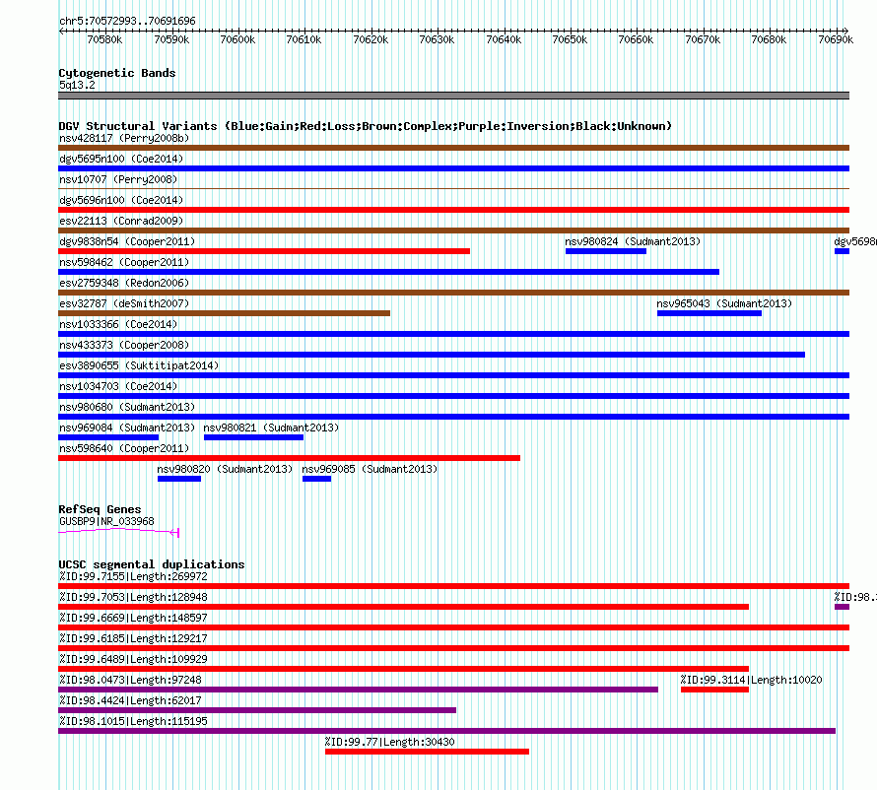This screenshot has height=790, width=877.
Task: Open the esv22113 (Conrad2009) variant label
Action: 121,221
